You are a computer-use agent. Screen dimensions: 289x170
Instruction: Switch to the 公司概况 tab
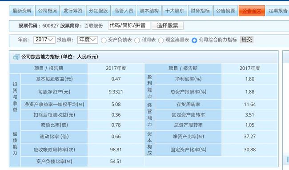pyautogui.click(x=48, y=11)
